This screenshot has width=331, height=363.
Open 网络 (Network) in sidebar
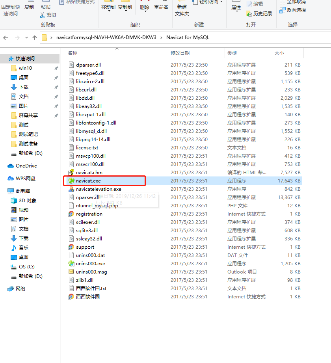[17, 289]
